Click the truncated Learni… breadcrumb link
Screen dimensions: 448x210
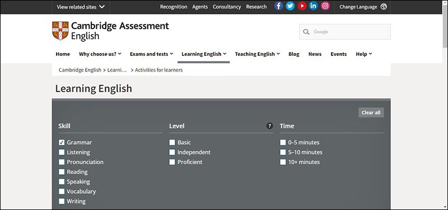point(117,70)
